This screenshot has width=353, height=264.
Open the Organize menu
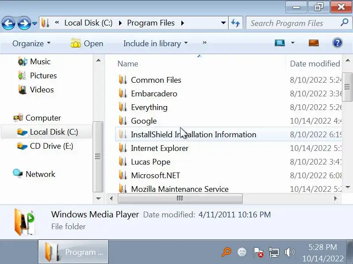pos(31,43)
